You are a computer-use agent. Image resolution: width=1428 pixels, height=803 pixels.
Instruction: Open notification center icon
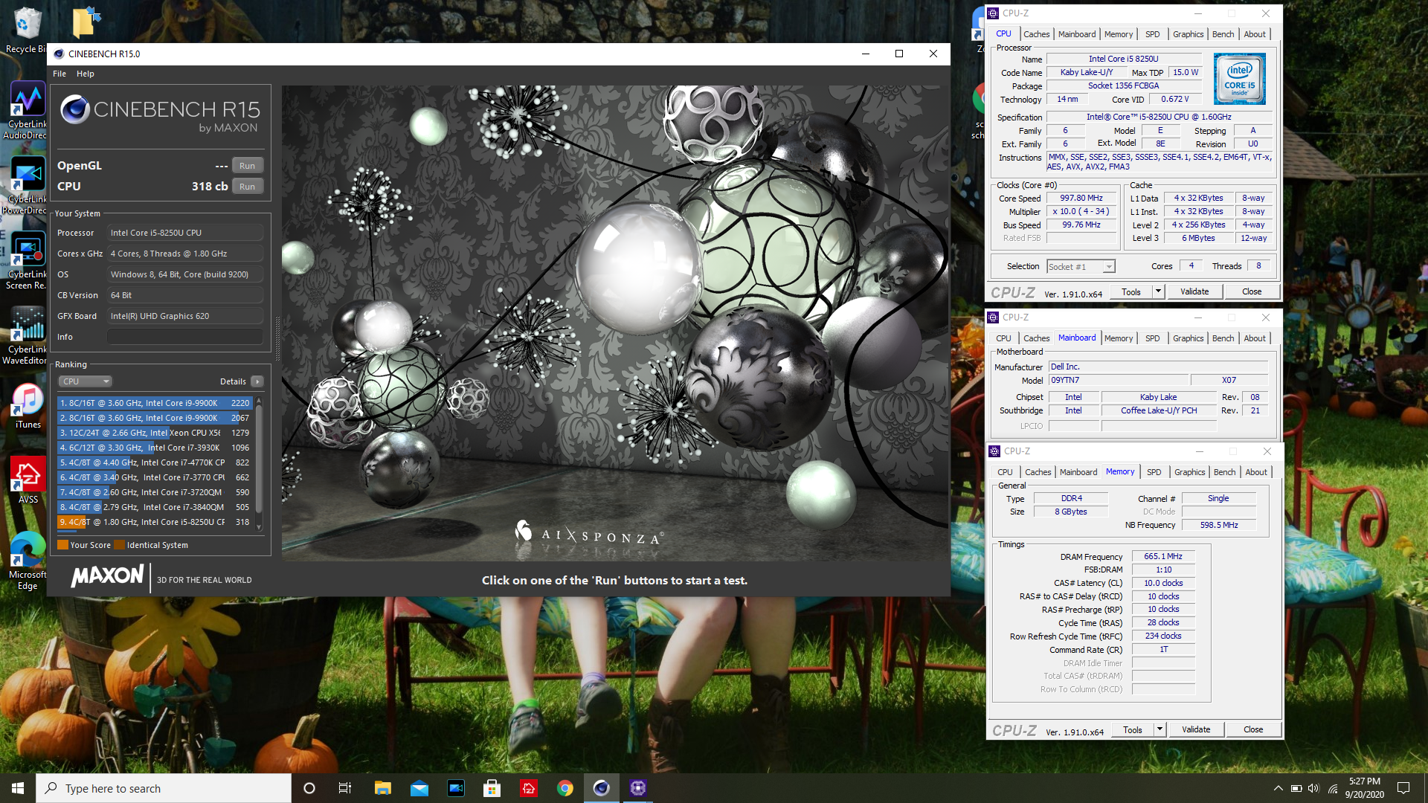[x=1403, y=788]
